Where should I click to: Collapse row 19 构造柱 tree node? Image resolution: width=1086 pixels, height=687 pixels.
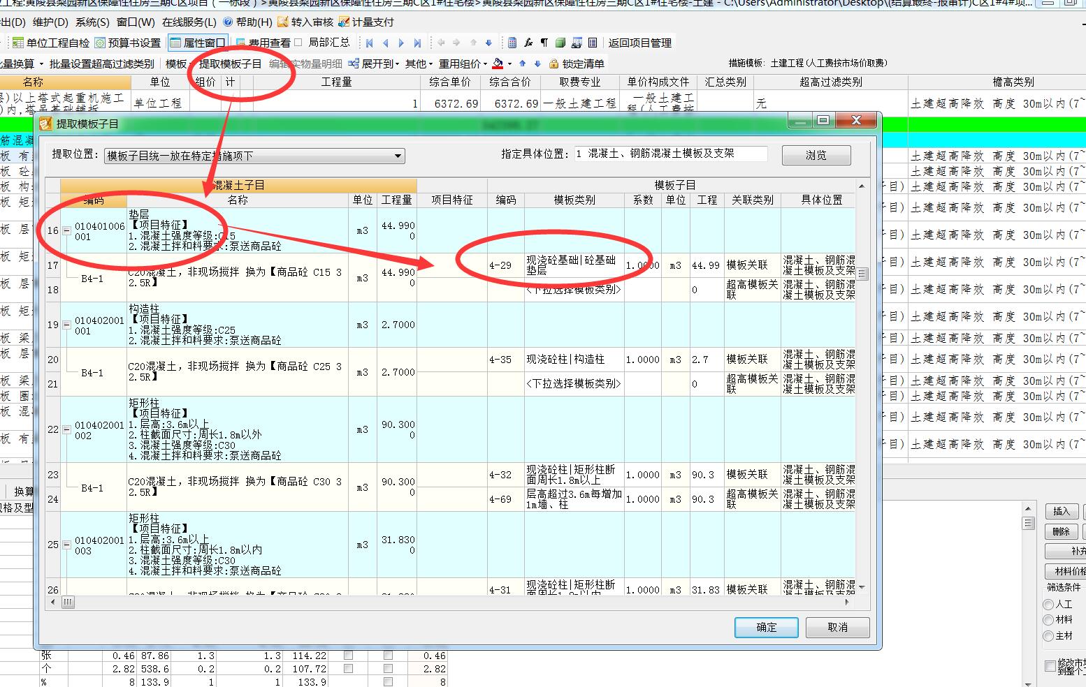66,325
